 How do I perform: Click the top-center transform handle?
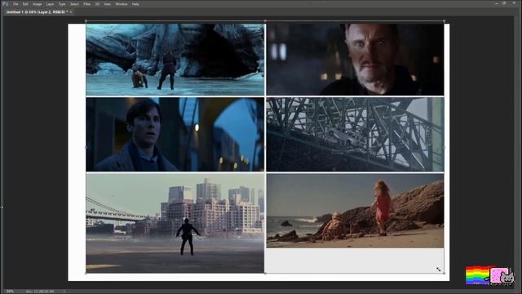(x=265, y=21)
